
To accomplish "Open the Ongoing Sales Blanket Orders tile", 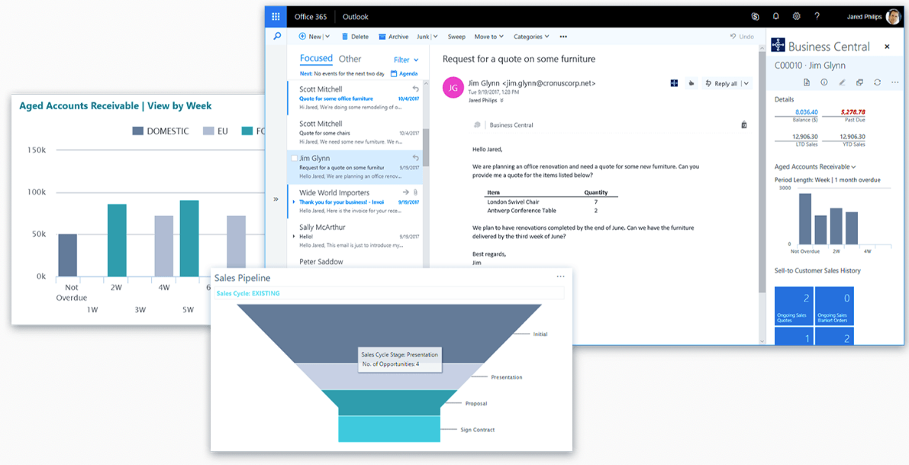I will pyautogui.click(x=834, y=305).
